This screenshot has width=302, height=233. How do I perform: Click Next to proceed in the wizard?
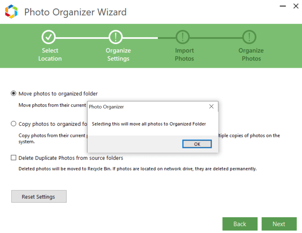click(279, 224)
